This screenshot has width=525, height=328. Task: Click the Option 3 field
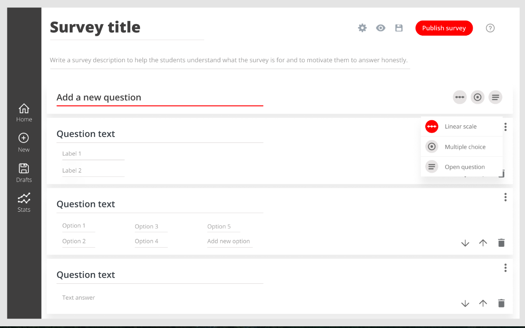[x=151, y=227]
